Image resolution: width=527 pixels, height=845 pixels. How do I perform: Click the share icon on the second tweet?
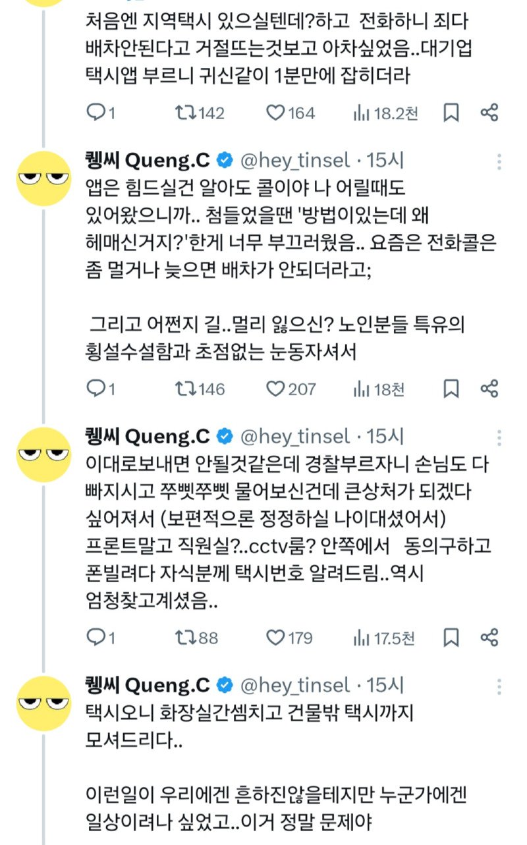pos(490,389)
